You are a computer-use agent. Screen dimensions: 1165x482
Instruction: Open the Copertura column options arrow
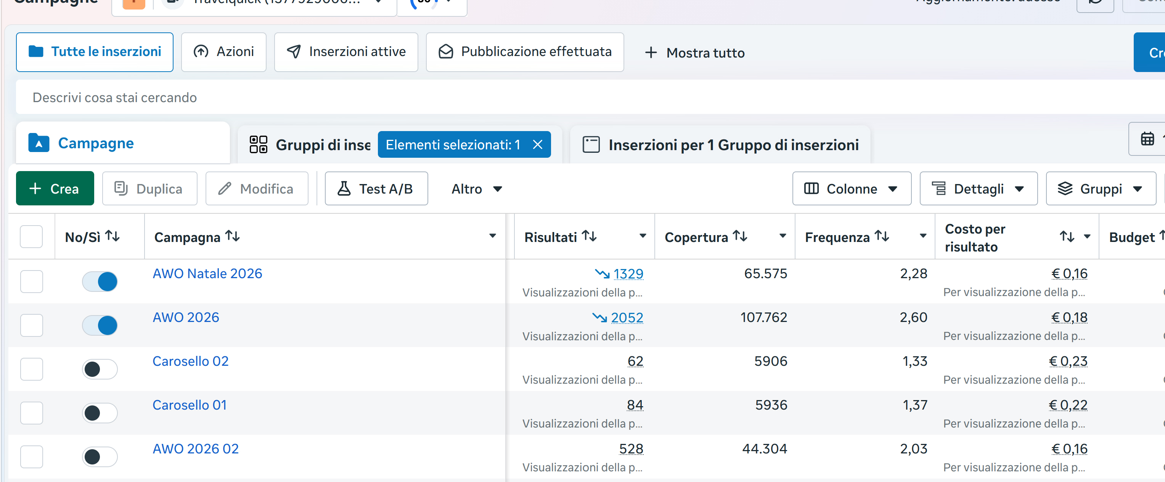[783, 235]
